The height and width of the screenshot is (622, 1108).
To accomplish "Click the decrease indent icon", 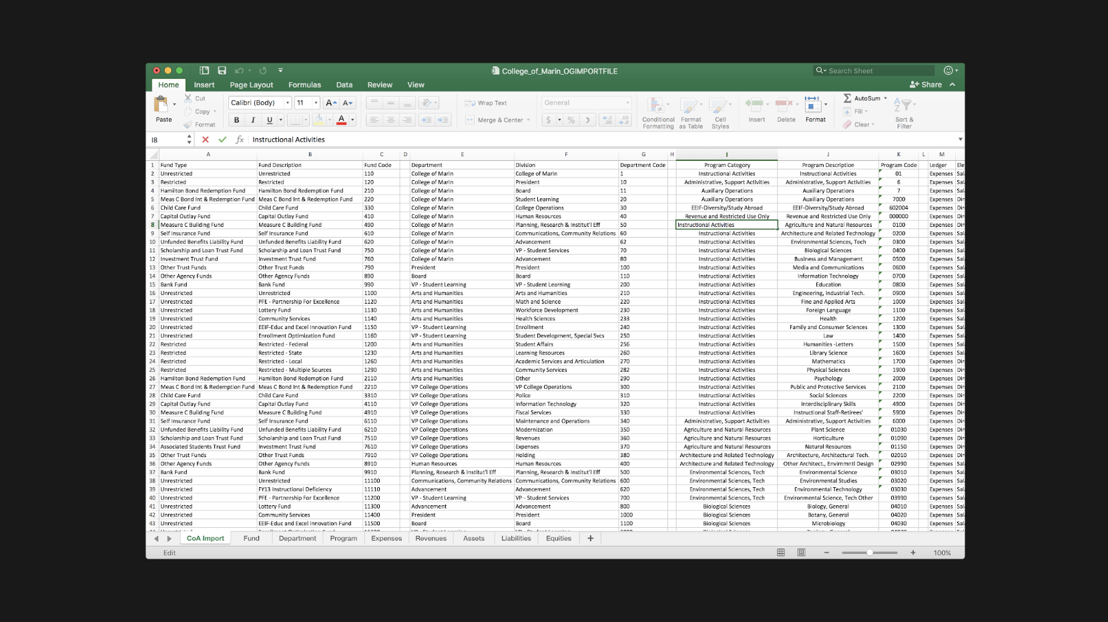I will tap(427, 120).
